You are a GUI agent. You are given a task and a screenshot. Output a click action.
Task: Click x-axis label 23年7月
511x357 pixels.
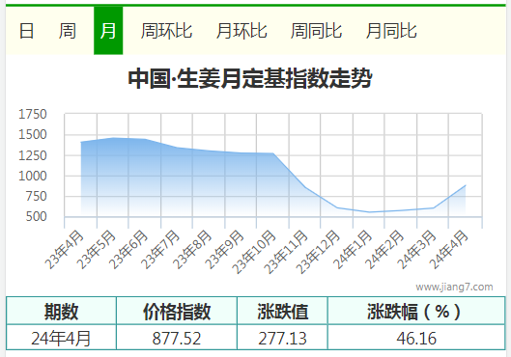pos(160,250)
